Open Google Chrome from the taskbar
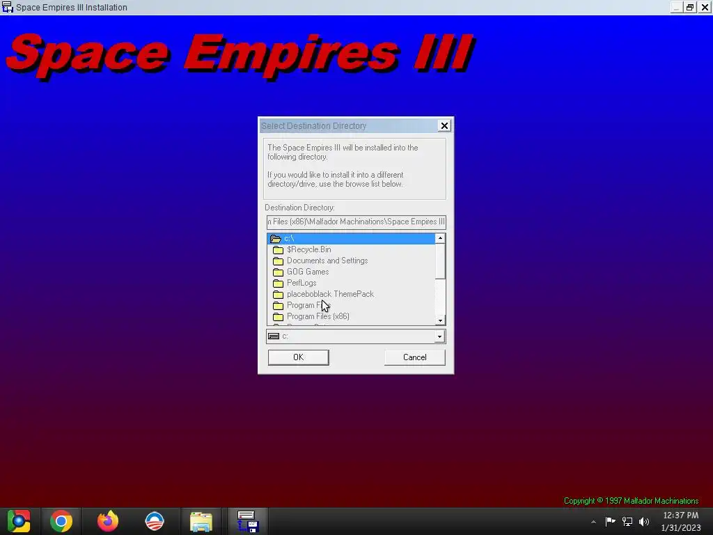Screen dimensions: 713x535 click(61, 521)
